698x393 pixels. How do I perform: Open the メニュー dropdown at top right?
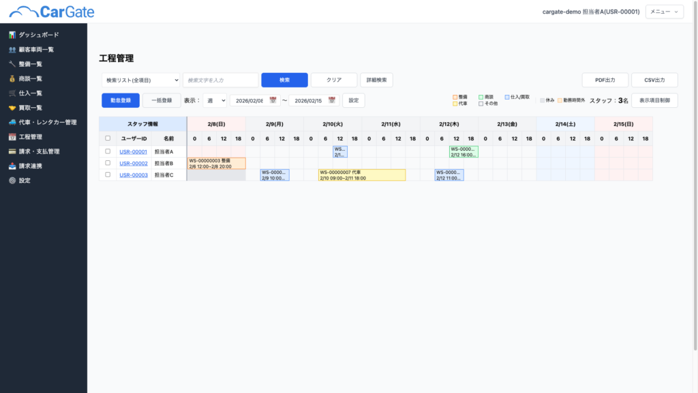tap(664, 12)
